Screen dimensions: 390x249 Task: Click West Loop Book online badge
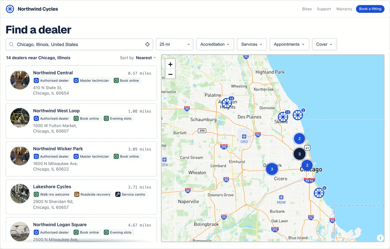coord(87,118)
